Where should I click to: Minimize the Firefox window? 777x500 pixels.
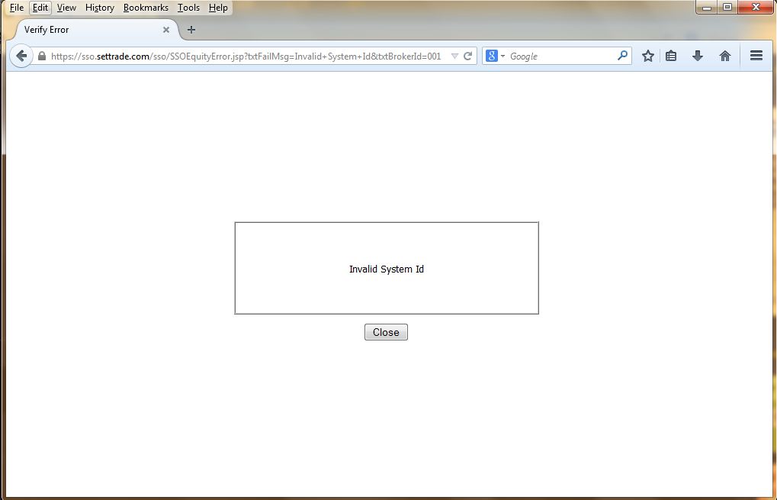pos(707,8)
